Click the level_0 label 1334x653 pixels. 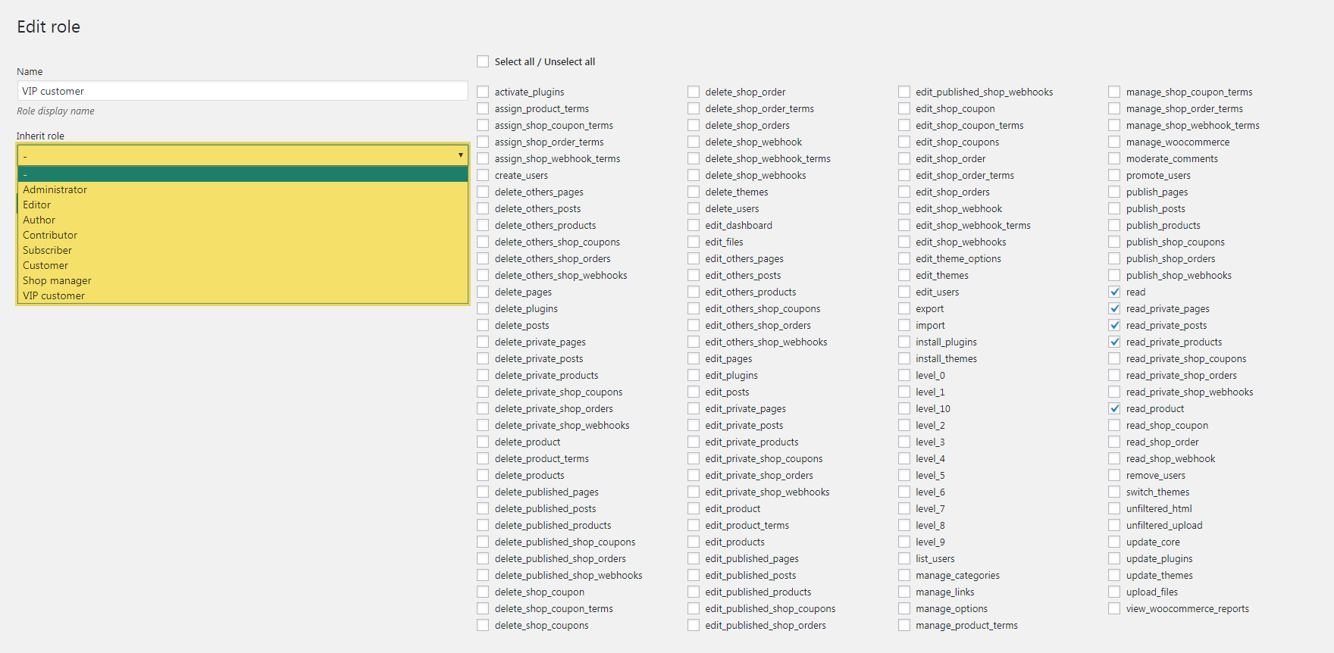click(930, 376)
